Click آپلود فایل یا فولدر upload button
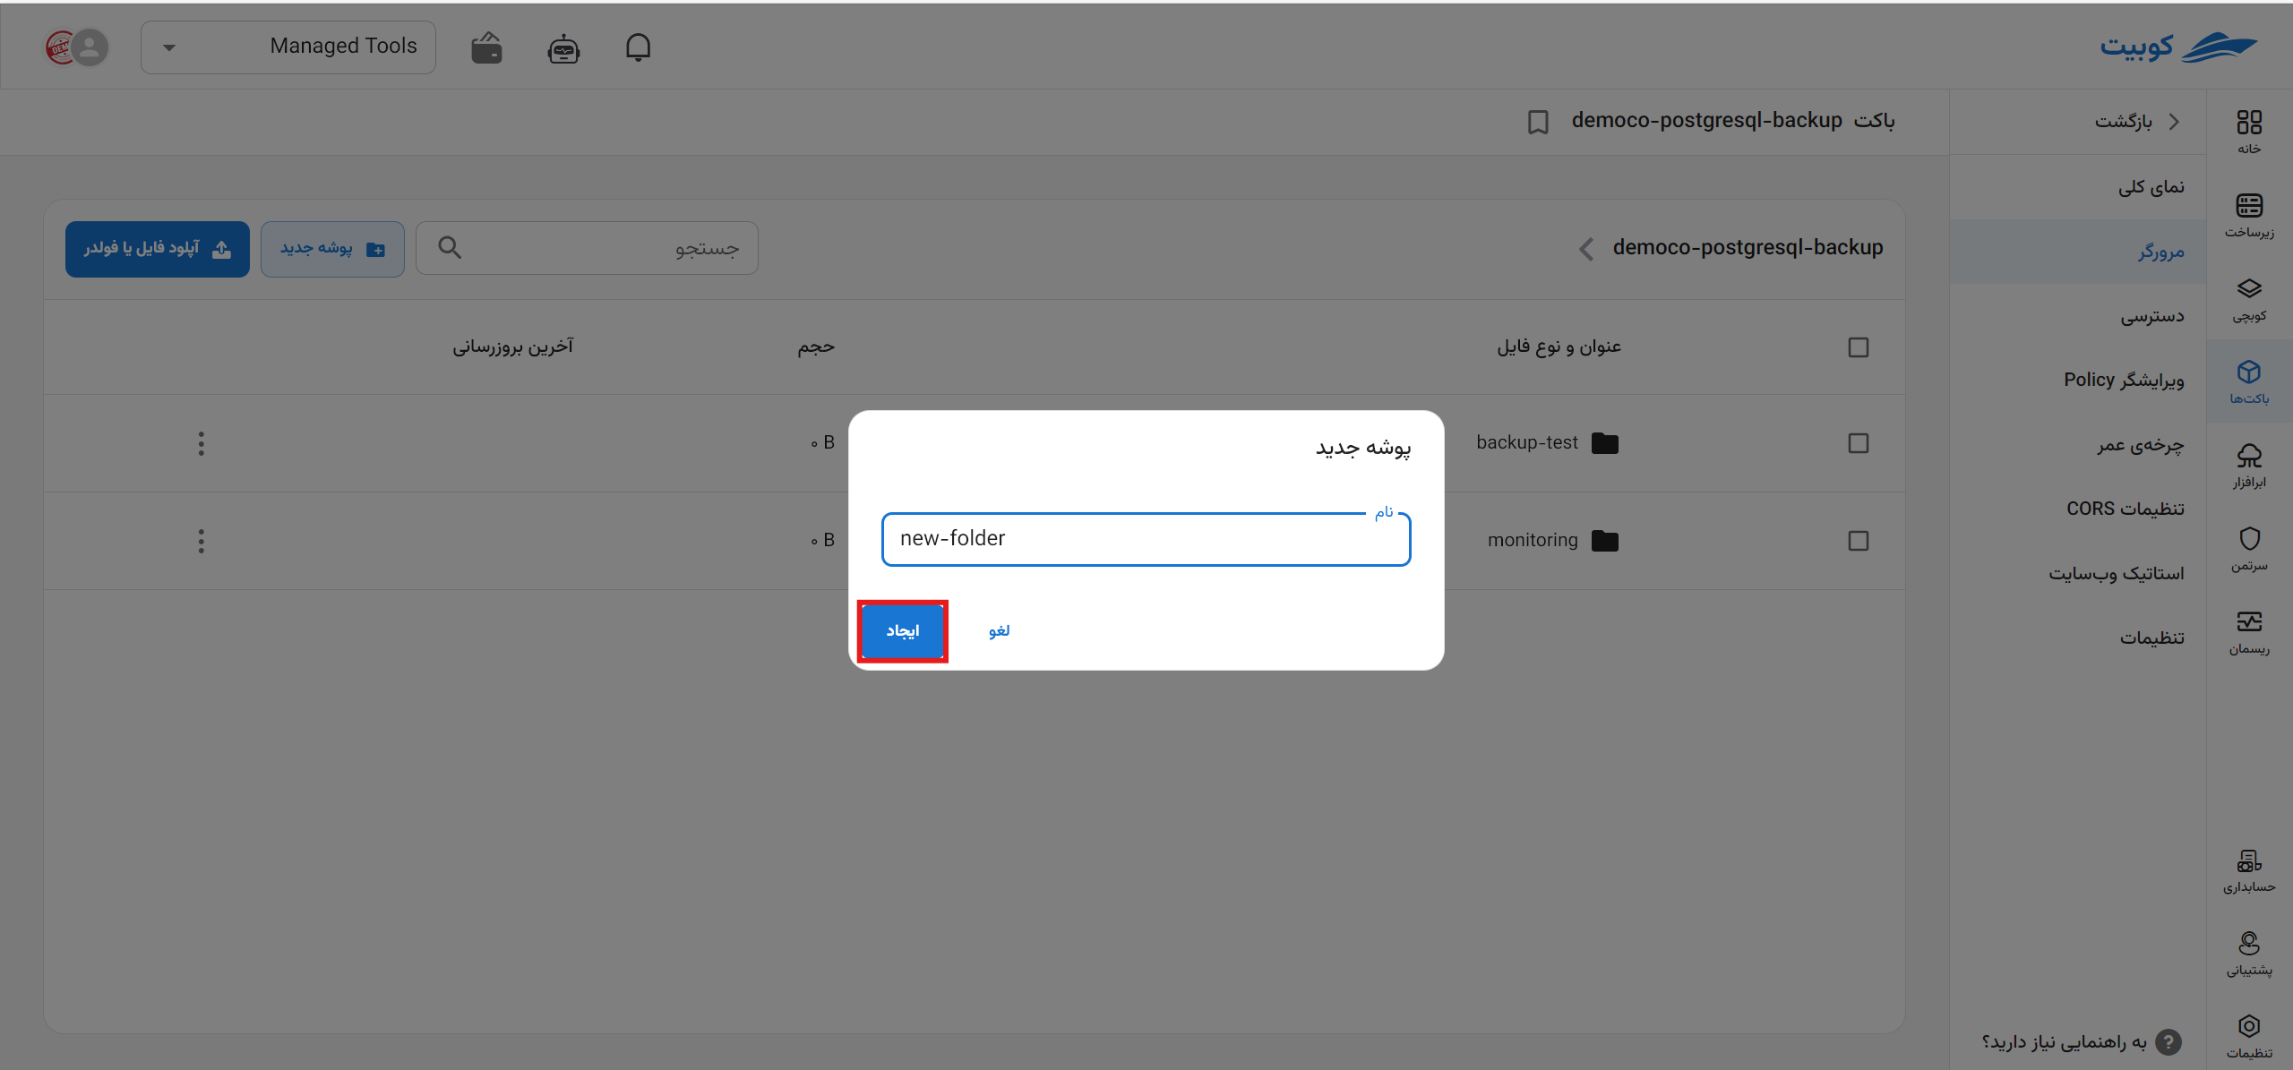 coord(158,249)
